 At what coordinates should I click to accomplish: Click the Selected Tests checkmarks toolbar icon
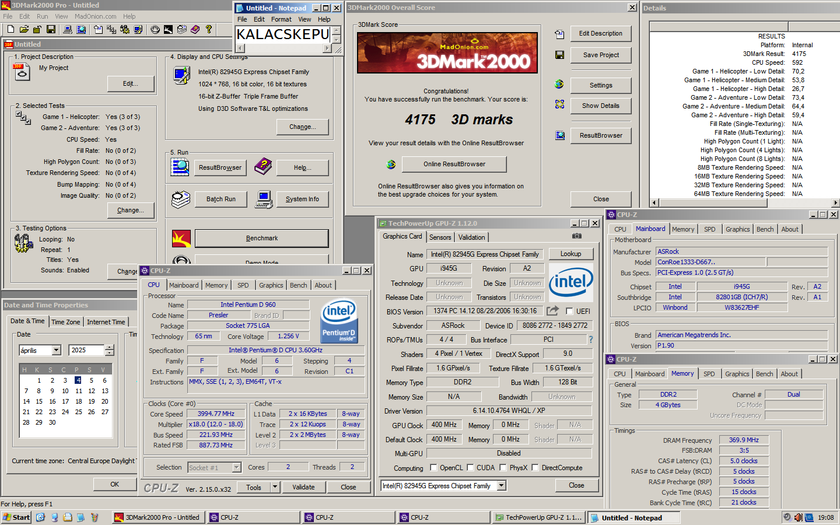pos(111,29)
